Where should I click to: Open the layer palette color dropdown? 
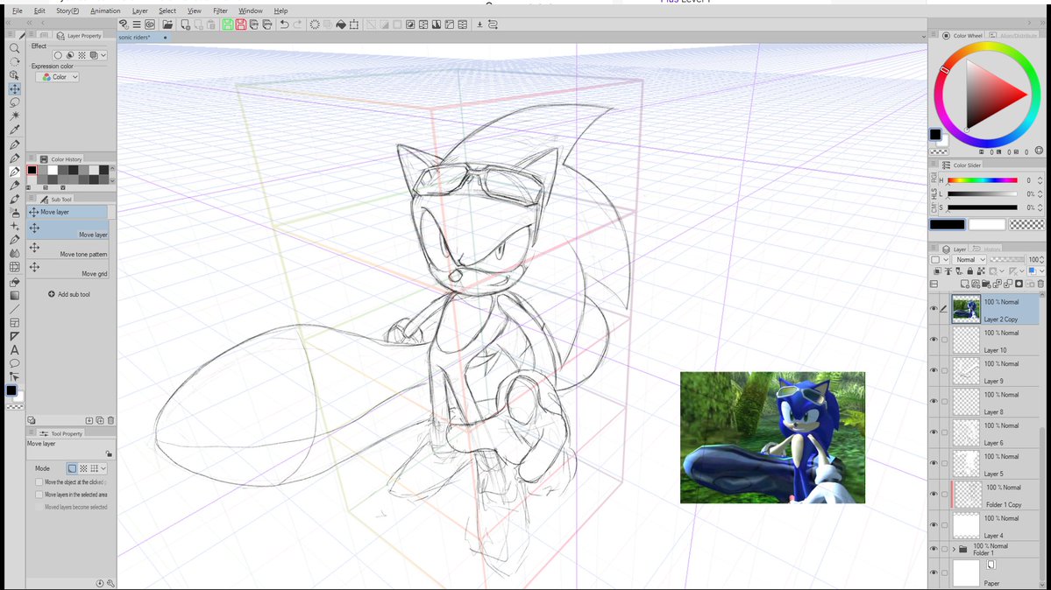click(x=939, y=260)
